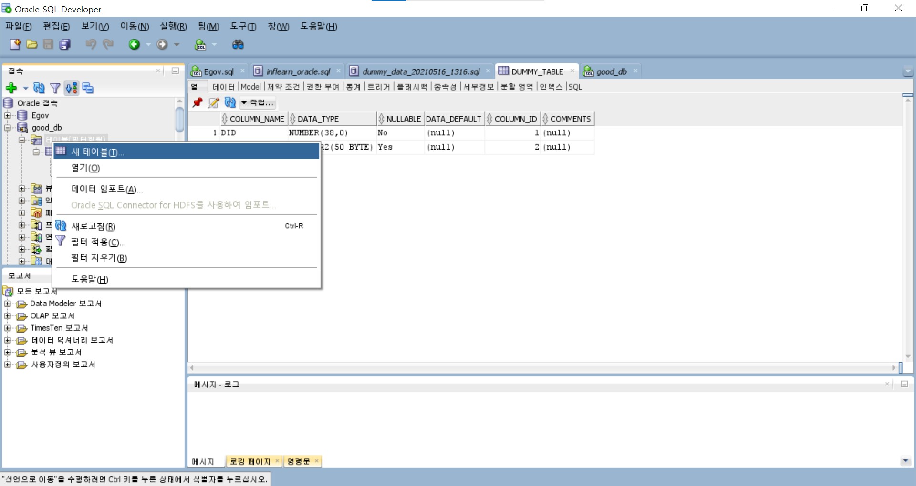
Task: Click the Redo arrow icon
Action: pos(108,44)
